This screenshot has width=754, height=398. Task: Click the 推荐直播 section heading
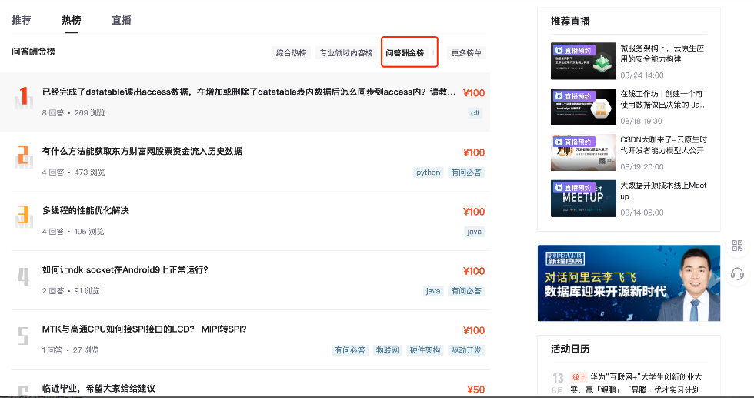click(x=570, y=22)
